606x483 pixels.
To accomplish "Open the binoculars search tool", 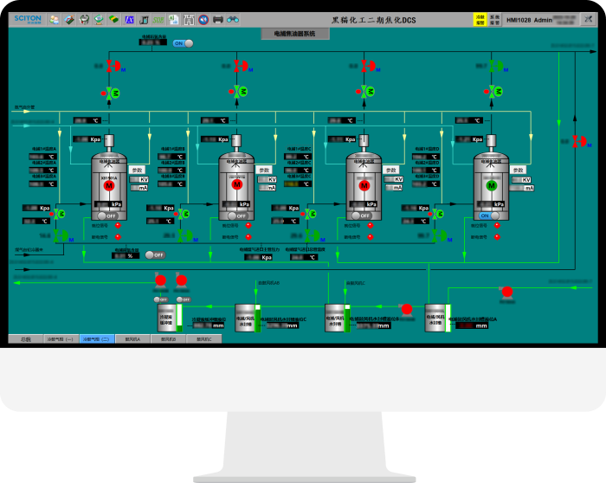I will point(232,19).
